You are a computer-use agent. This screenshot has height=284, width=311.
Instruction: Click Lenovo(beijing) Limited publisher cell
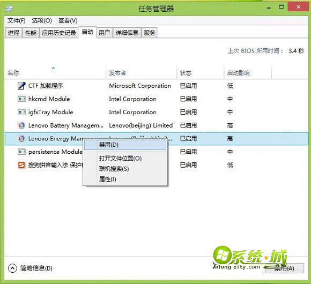[x=141, y=125]
